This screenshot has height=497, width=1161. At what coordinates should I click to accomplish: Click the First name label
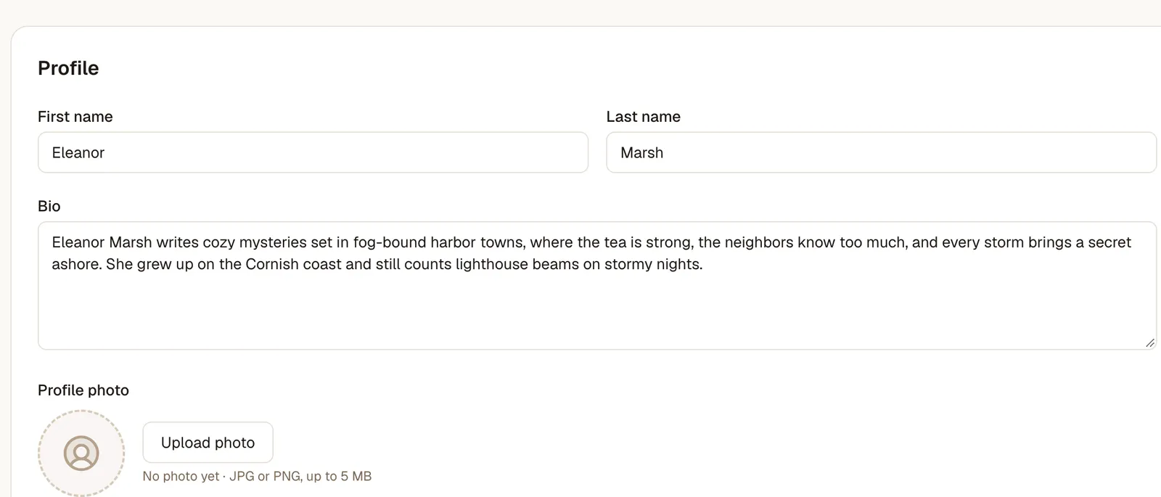[x=75, y=117]
